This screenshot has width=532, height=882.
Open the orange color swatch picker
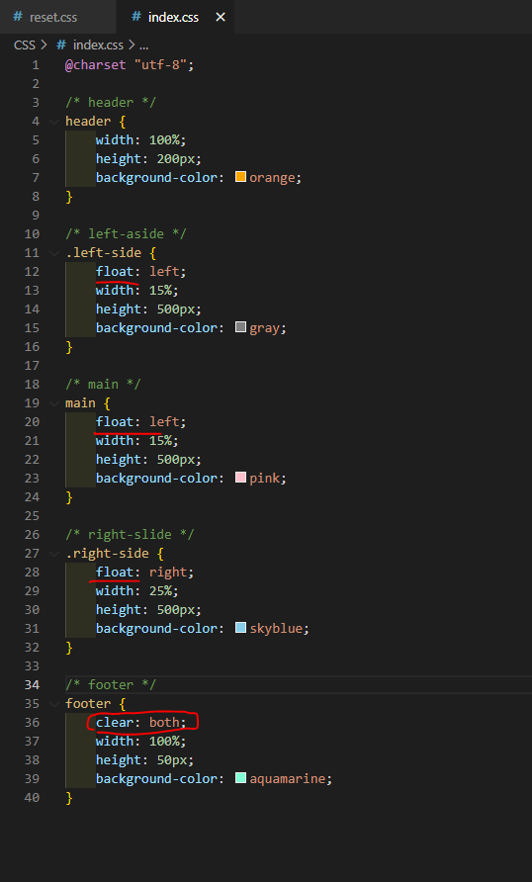coord(240,177)
